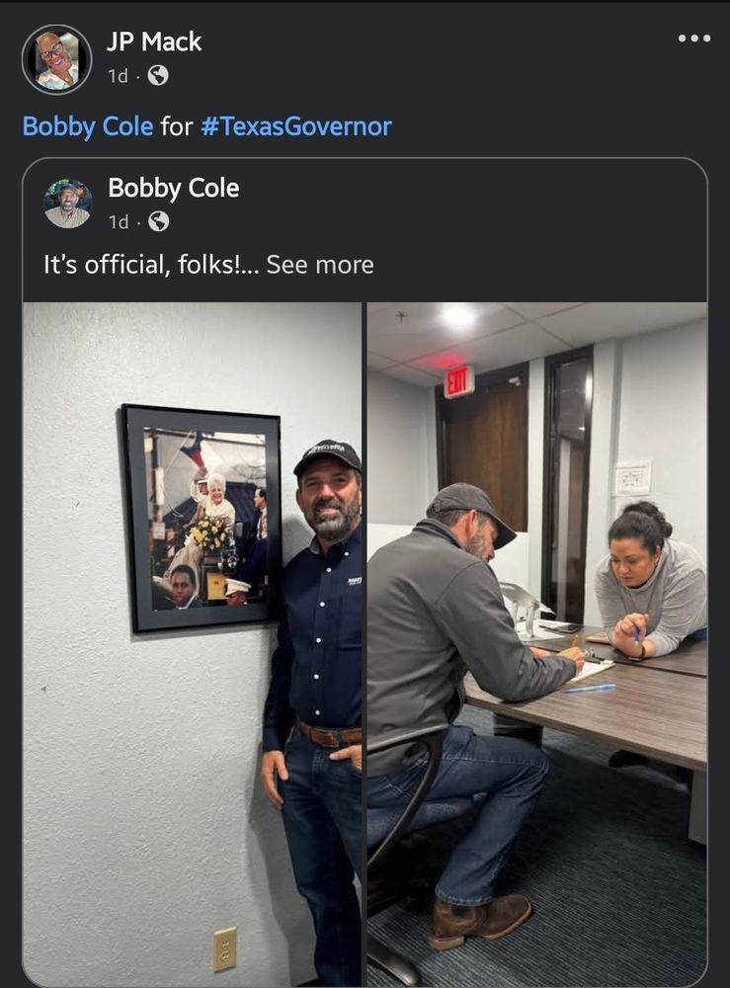730x988 pixels.
Task: Open JP Mack's name link
Action: click(154, 41)
